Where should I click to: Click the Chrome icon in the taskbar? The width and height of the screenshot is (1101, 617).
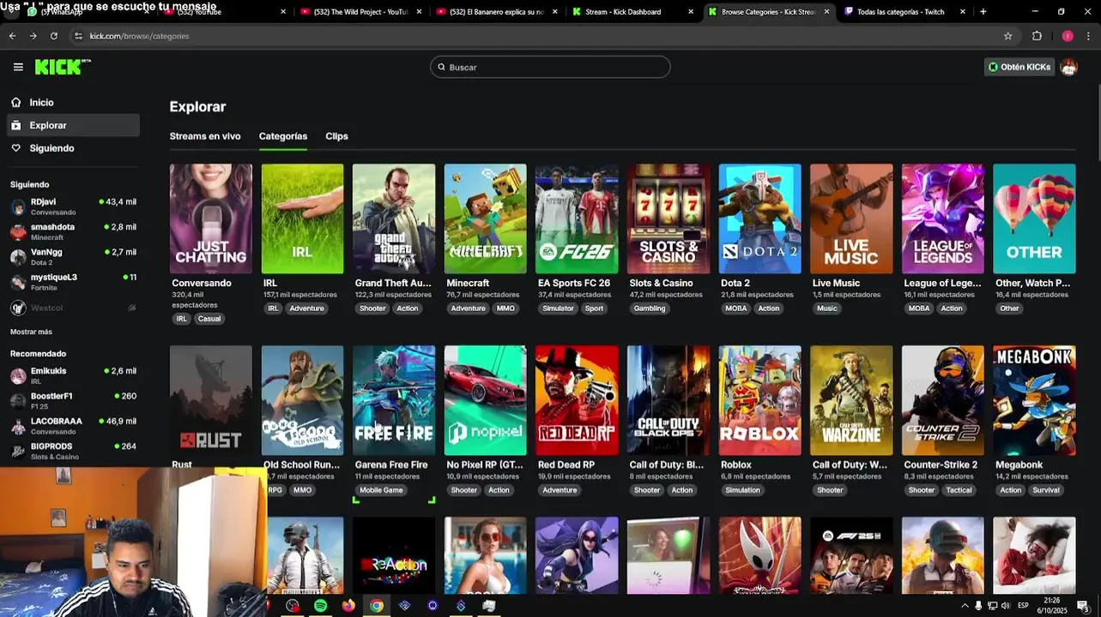pyautogui.click(x=376, y=606)
